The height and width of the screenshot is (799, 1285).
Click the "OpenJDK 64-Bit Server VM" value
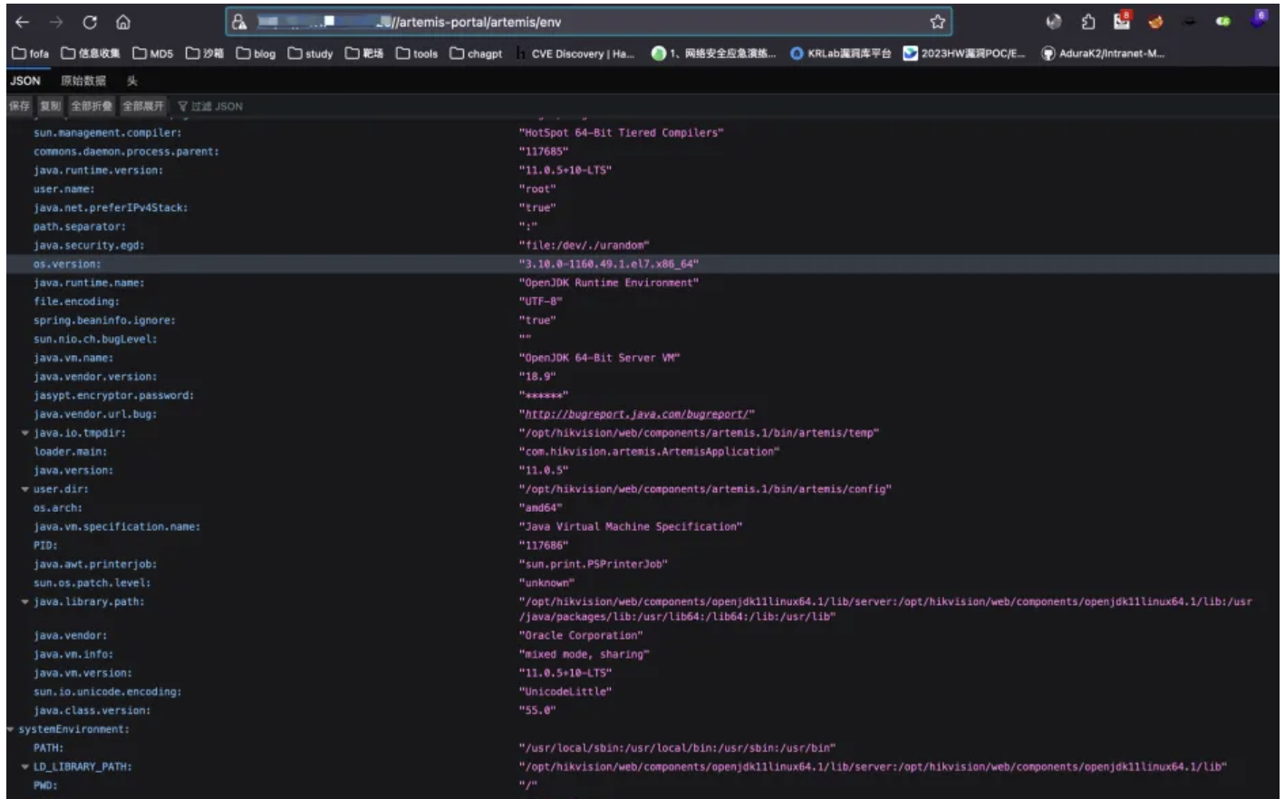599,359
